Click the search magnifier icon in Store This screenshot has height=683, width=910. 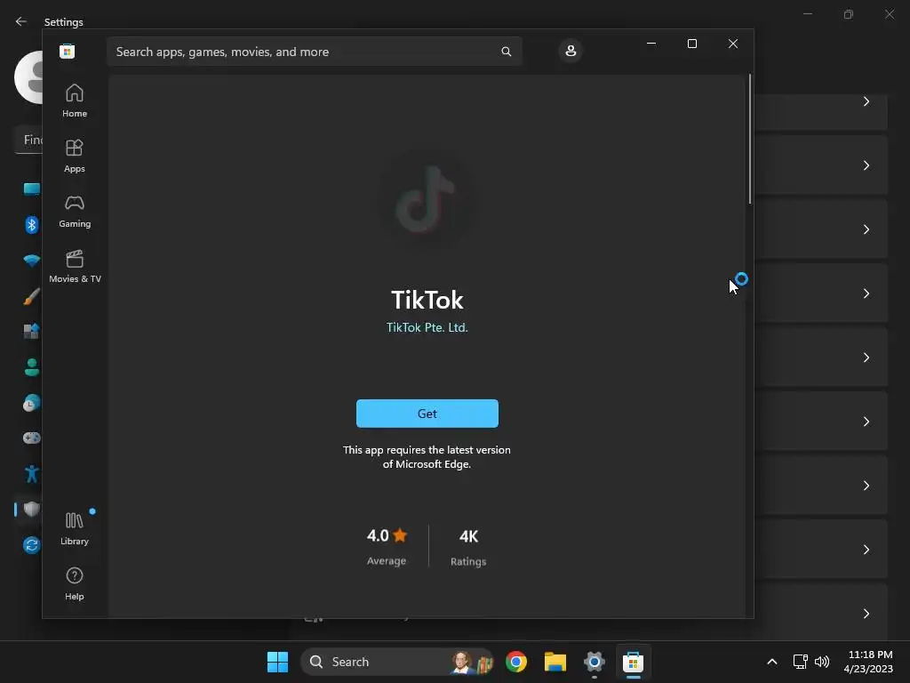coord(506,52)
